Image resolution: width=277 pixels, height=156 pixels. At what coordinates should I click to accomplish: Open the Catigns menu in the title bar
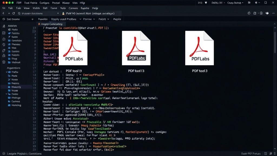coord(44,3)
